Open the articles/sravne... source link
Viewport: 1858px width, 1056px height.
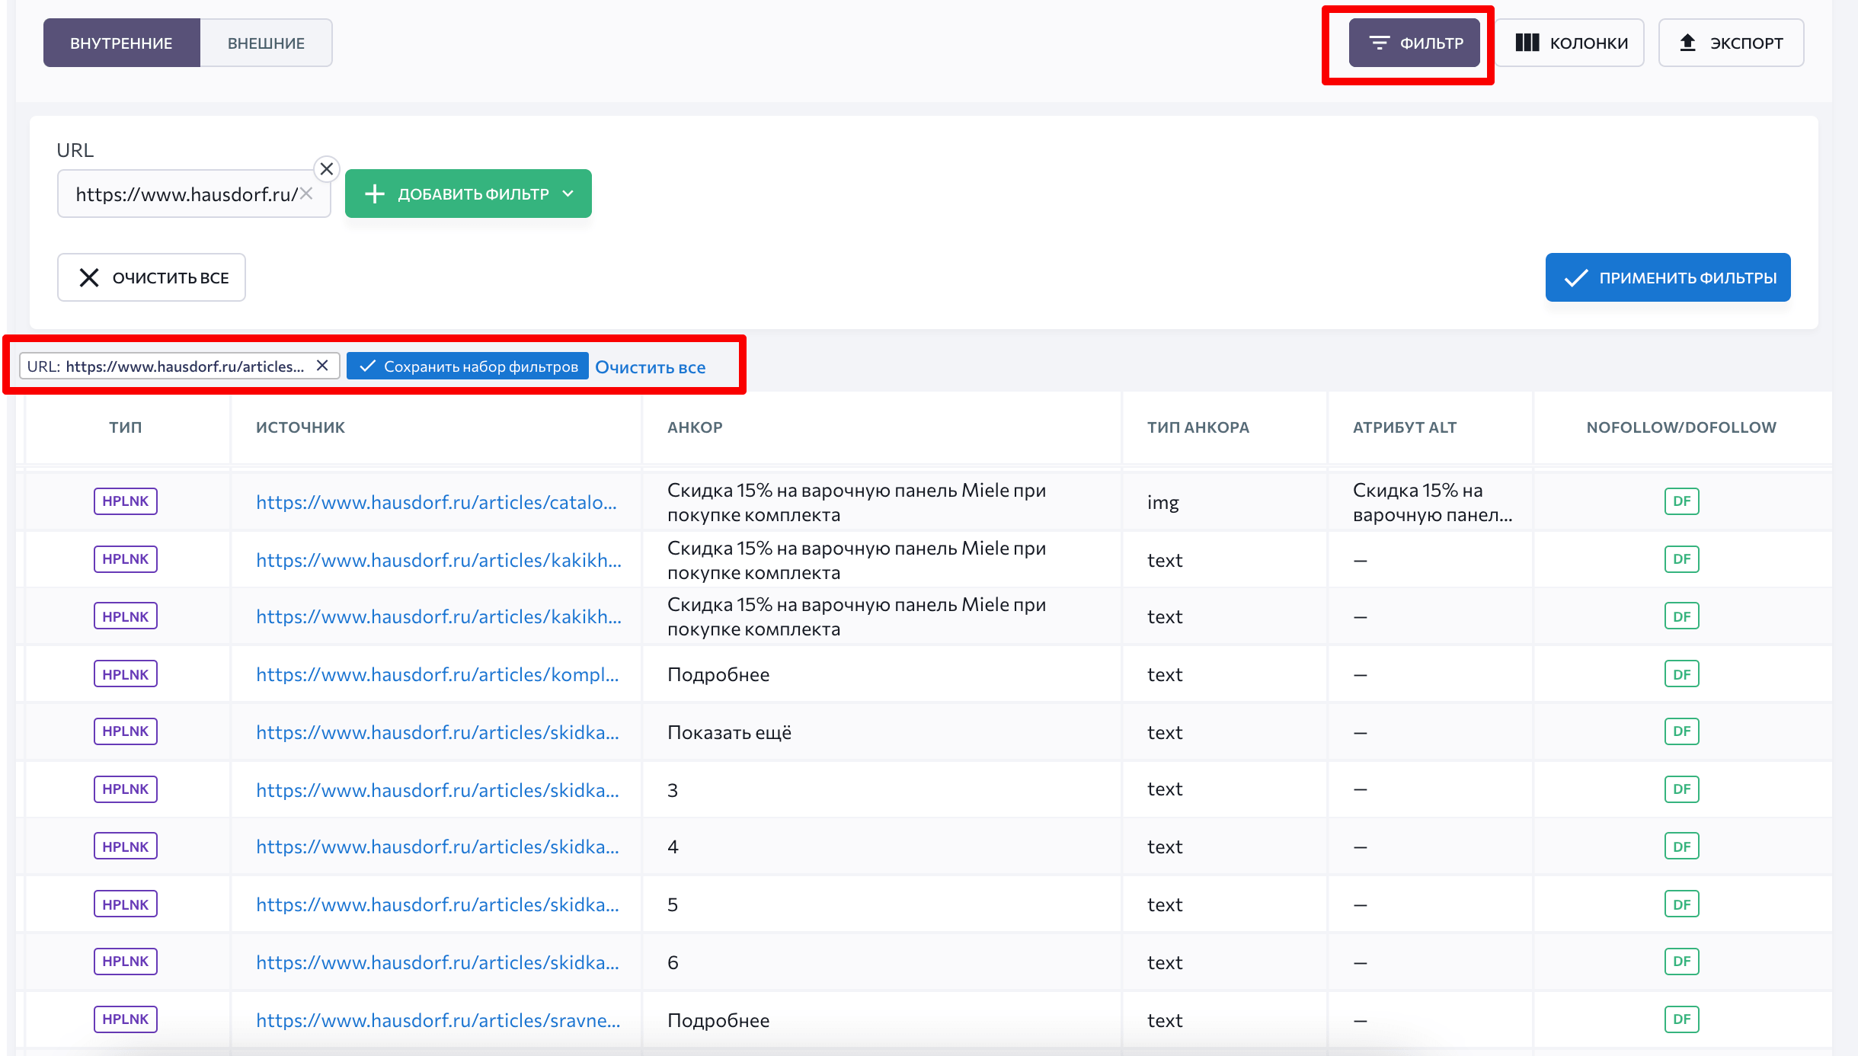(x=438, y=1020)
